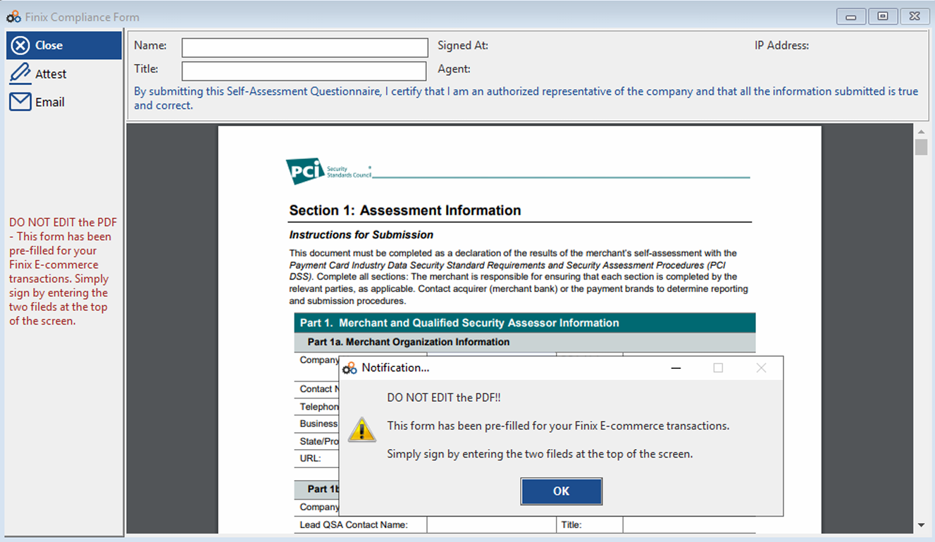Click the PDF scrollbar down arrow
The width and height of the screenshot is (935, 542).
pyautogui.click(x=921, y=525)
